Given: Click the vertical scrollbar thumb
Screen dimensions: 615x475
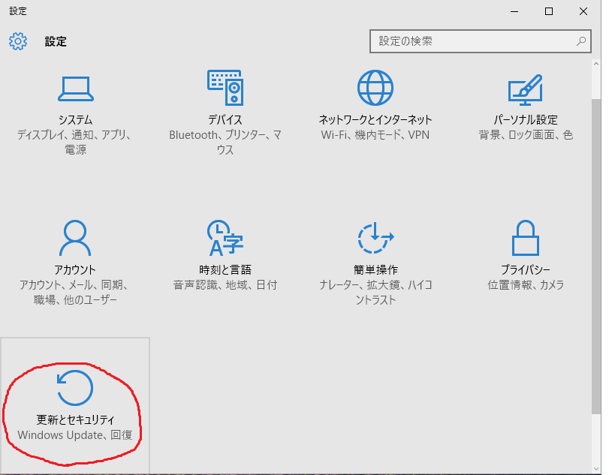Looking at the screenshot, I should pos(596,256).
